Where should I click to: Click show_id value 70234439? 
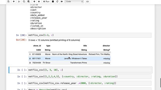[x=36, y=63]
